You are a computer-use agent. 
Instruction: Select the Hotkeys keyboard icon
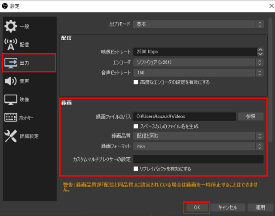point(10,117)
